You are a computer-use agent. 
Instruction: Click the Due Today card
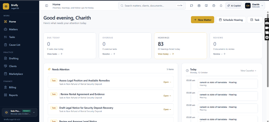70,46
